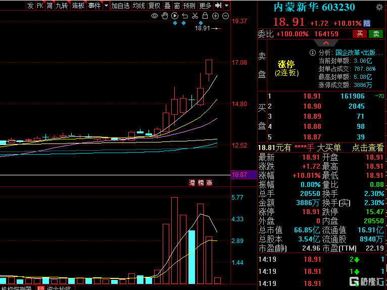387x290 pixels.
Task: Click the 榜 tag on chart
Action: click(201, 183)
